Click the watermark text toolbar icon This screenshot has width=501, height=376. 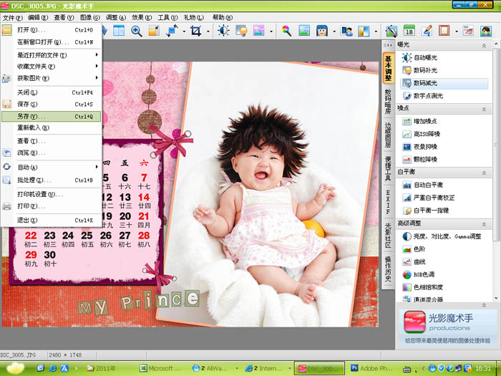468,31
